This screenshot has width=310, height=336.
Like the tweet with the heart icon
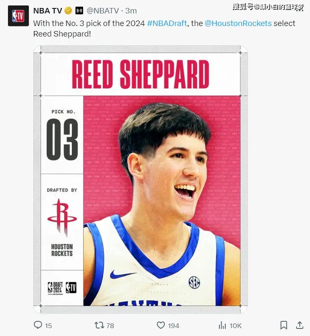tap(161, 325)
